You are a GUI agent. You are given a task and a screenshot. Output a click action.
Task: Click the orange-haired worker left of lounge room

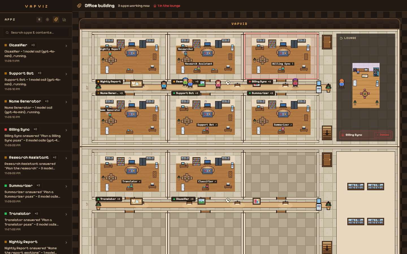[x=342, y=83]
